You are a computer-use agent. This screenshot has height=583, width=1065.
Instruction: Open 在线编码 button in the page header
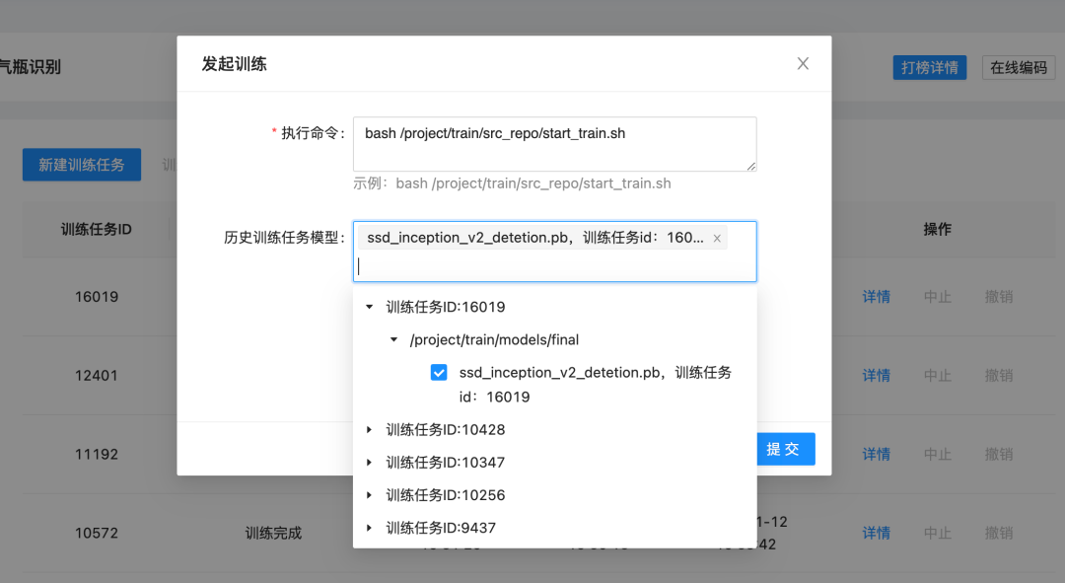coord(1019,67)
